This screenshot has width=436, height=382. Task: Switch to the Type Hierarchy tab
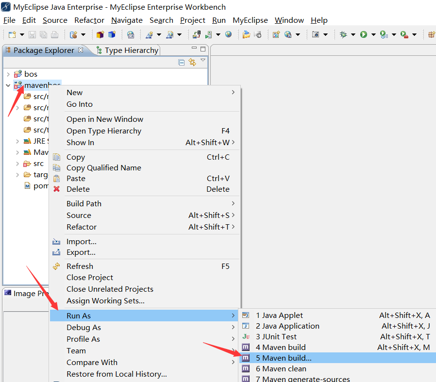coord(127,50)
